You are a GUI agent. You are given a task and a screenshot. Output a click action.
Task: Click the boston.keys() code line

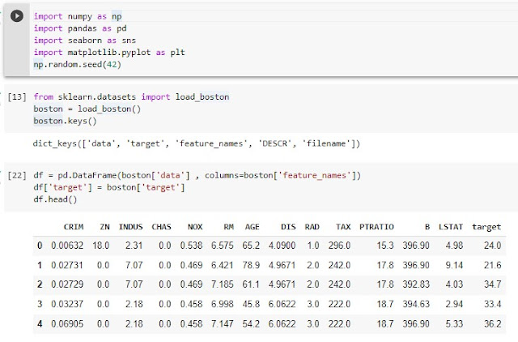point(66,121)
